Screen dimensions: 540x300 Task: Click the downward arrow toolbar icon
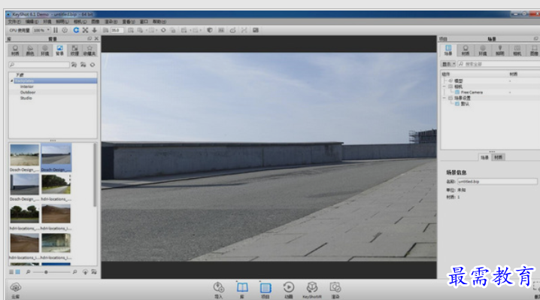(x=94, y=30)
